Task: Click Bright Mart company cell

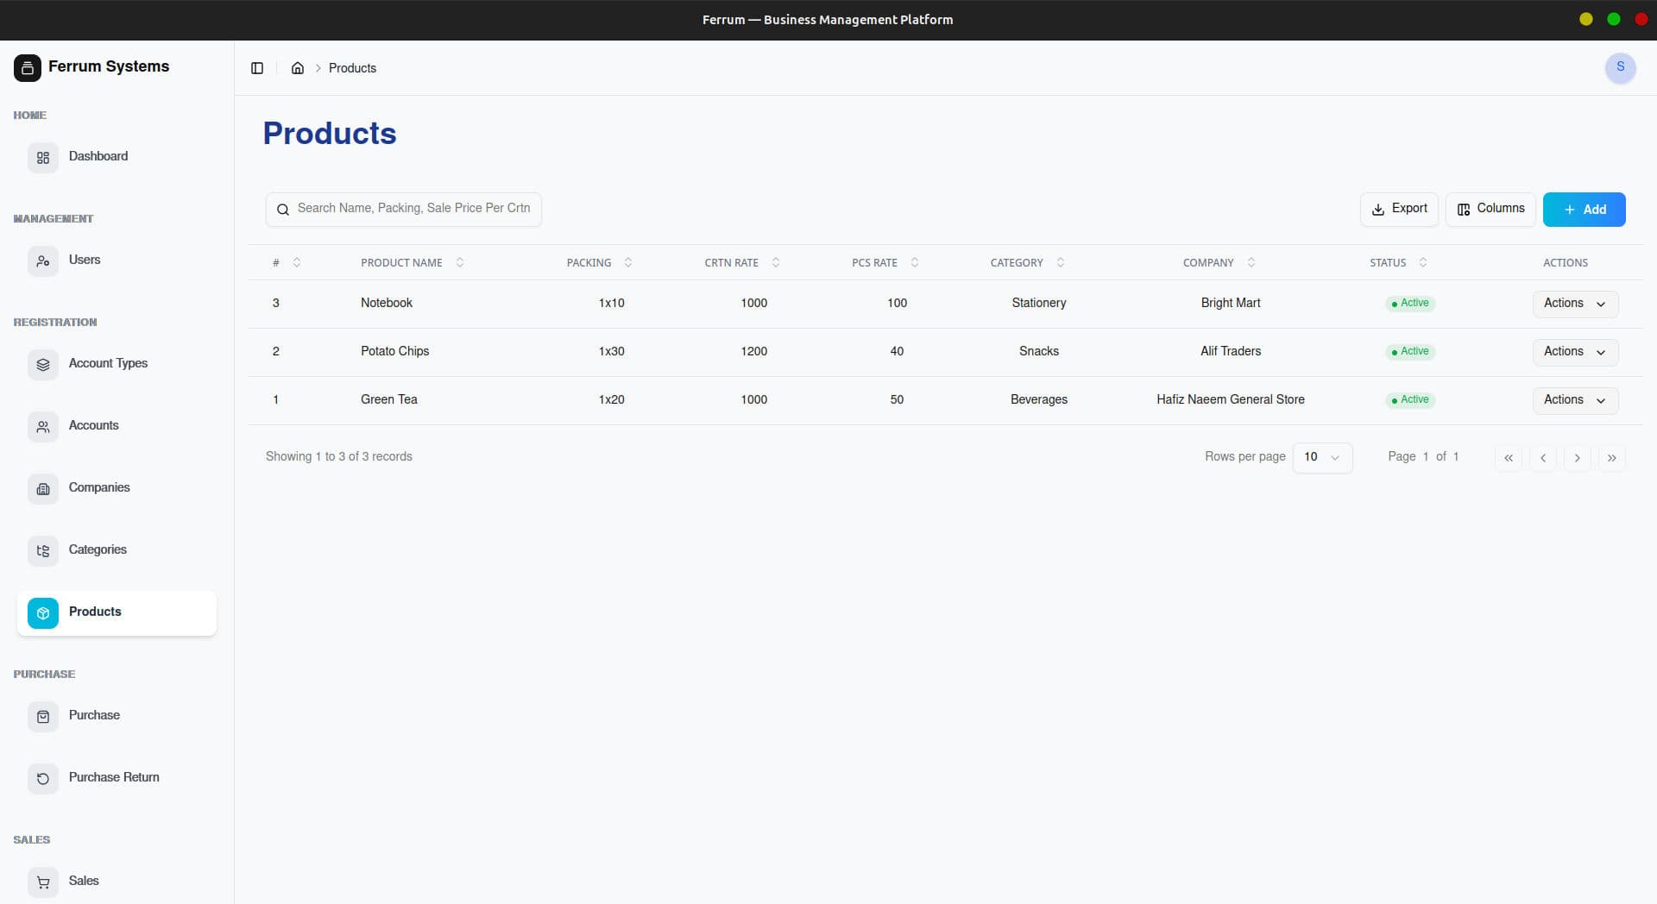Action: pos(1231,303)
